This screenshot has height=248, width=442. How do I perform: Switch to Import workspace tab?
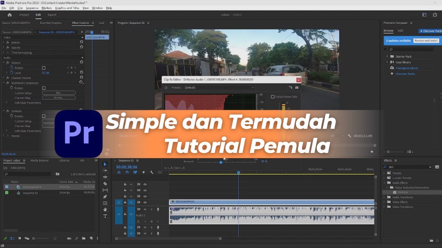pyautogui.click(x=24, y=15)
